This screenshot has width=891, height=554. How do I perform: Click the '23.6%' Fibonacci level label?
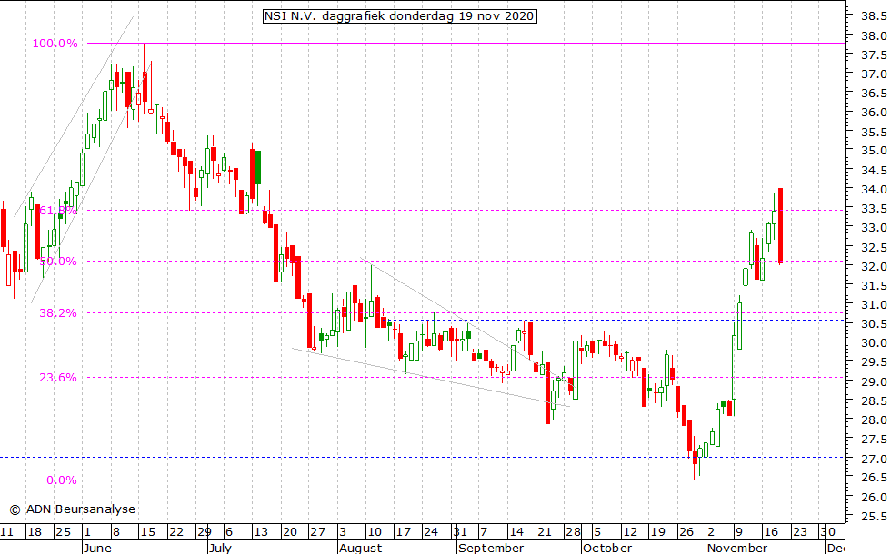click(58, 378)
